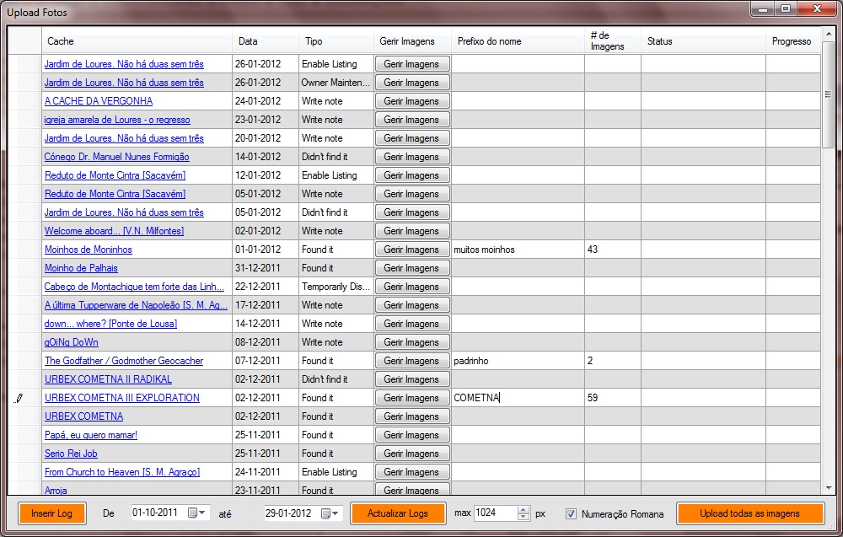
Task: Click the vertical scrollbar down arrow
Action: coord(828,488)
